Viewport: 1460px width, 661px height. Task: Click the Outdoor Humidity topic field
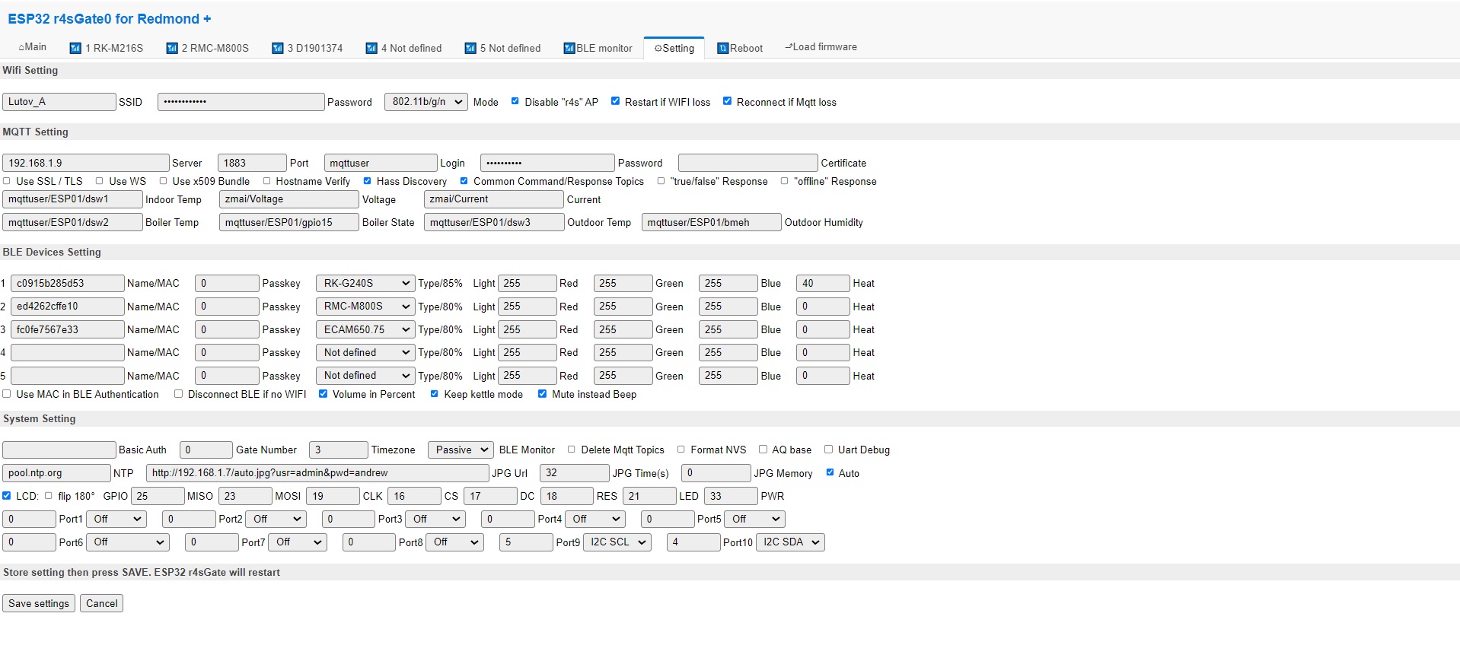(x=712, y=222)
